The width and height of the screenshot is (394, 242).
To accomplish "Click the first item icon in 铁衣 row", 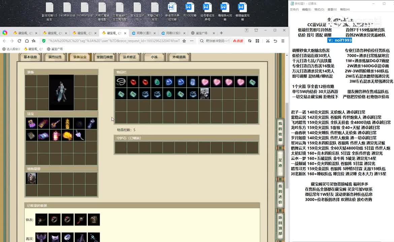I will 41,219.
